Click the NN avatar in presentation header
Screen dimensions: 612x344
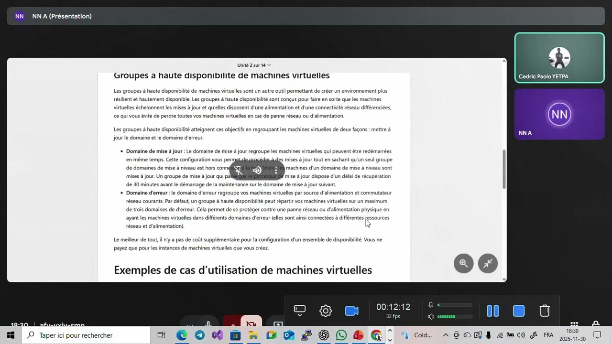click(20, 16)
